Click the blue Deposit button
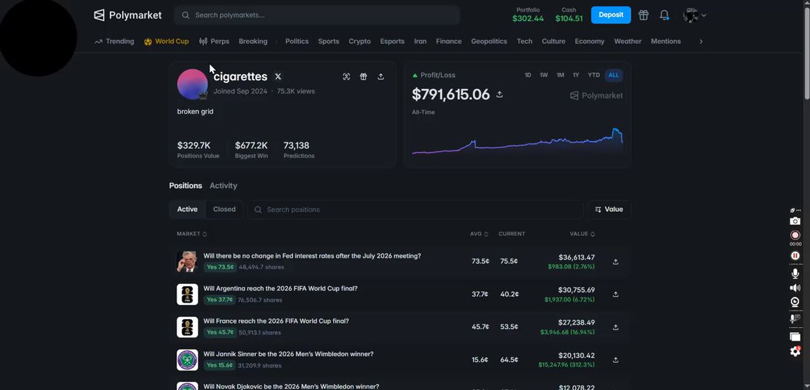 tap(611, 15)
